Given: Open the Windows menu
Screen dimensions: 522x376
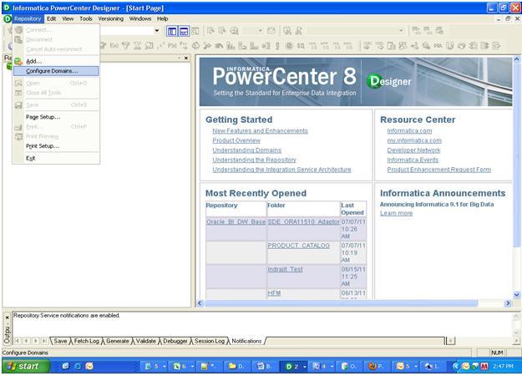Looking at the screenshot, I should tap(140, 18).
